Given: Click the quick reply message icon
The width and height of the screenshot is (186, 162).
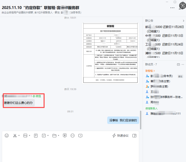Looking at the screenshot, I should click(81, 136).
